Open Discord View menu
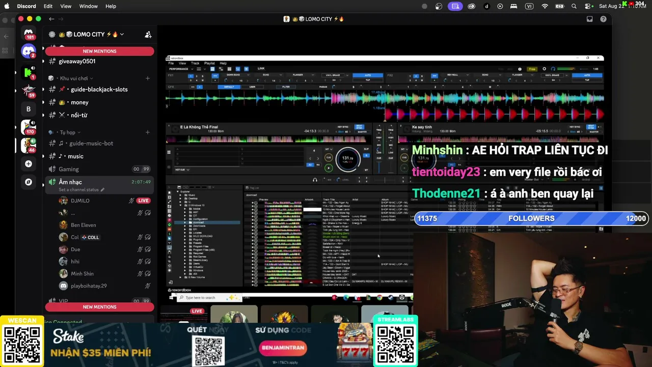Image resolution: width=652 pixels, height=367 pixels. [x=66, y=6]
